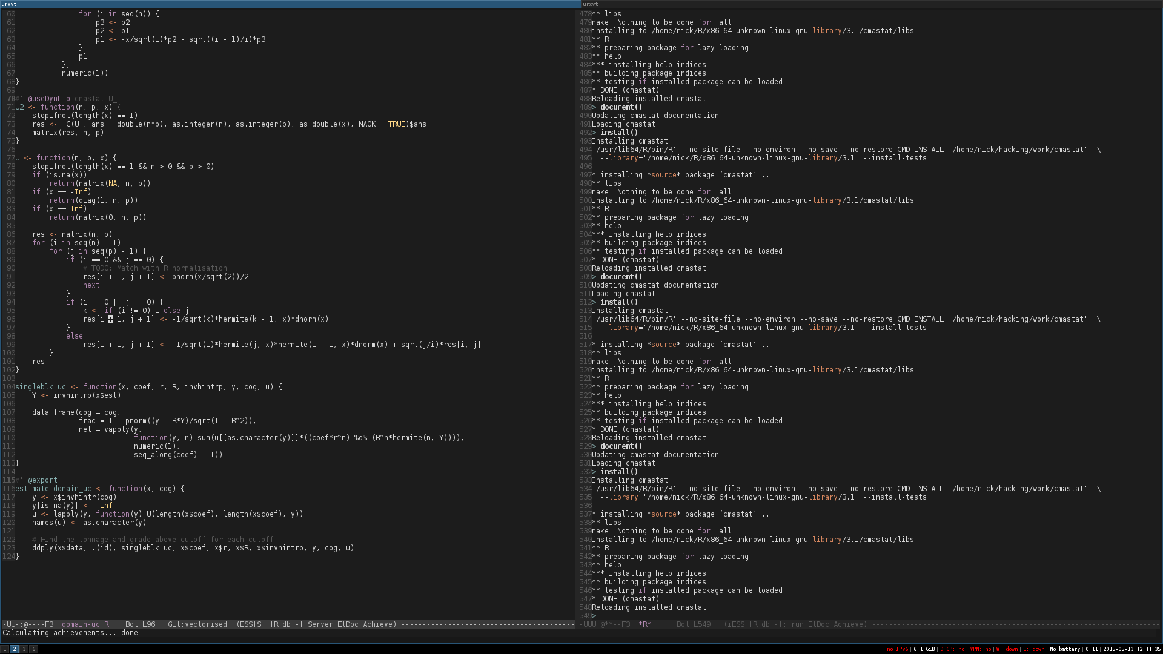Click 'Reloading installed cmastat' on line 548

click(x=649, y=607)
